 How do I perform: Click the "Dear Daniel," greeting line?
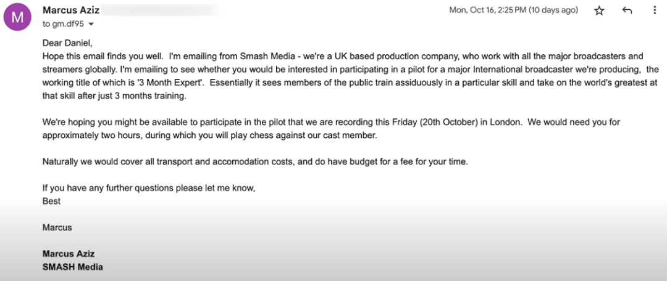(x=67, y=43)
